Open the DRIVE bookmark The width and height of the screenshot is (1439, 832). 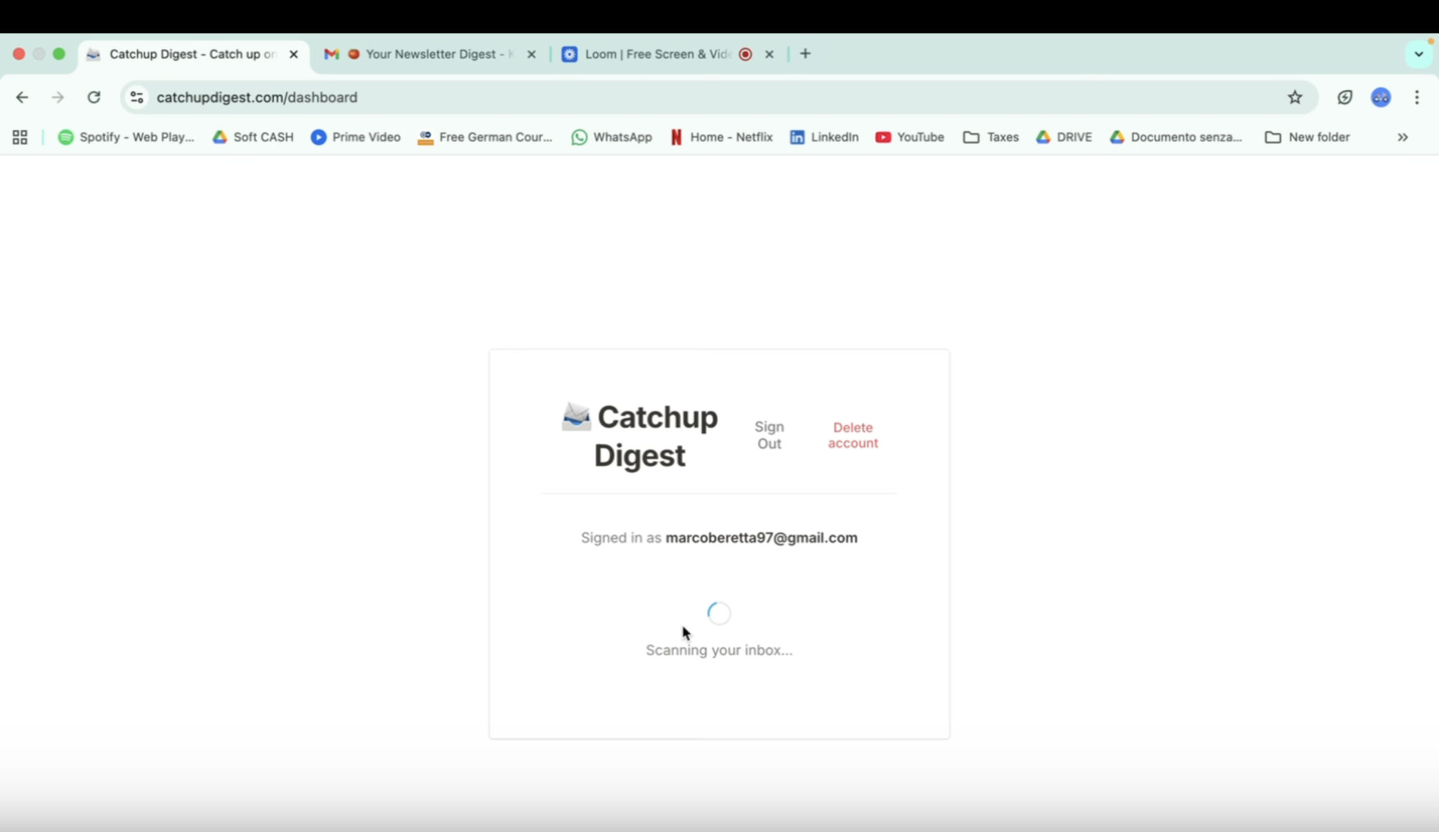pyautogui.click(x=1064, y=137)
